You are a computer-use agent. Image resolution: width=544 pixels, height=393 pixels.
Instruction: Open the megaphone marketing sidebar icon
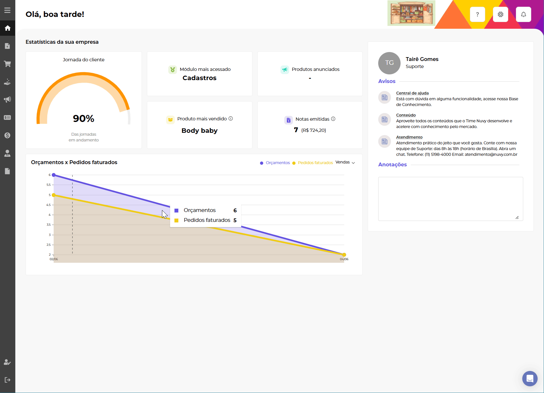tap(7, 100)
